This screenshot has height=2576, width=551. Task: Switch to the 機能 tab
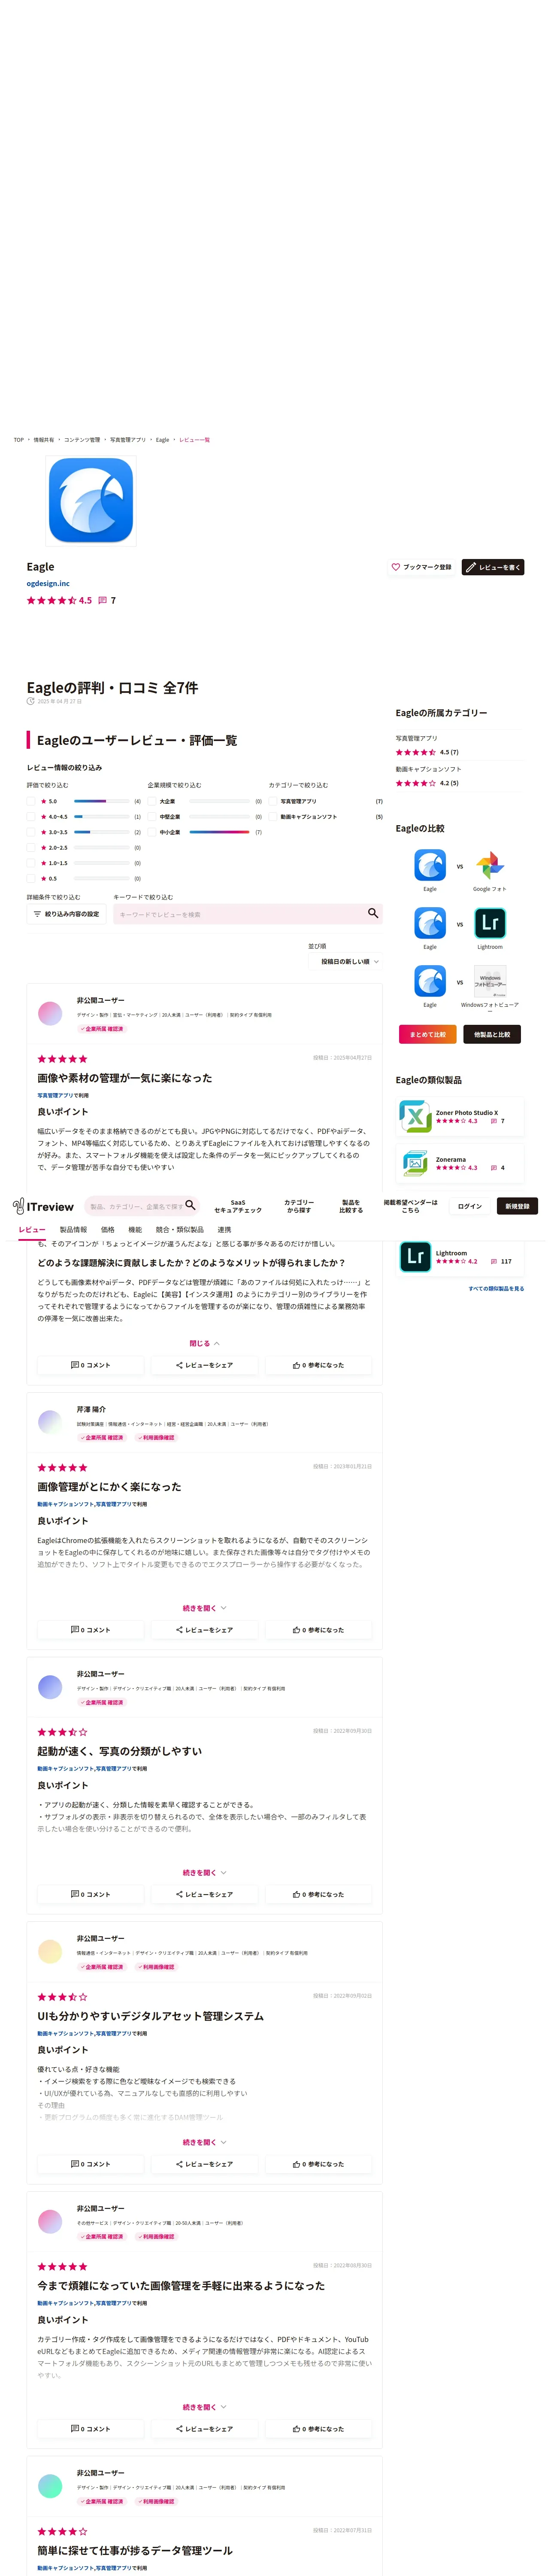[135, 1230]
